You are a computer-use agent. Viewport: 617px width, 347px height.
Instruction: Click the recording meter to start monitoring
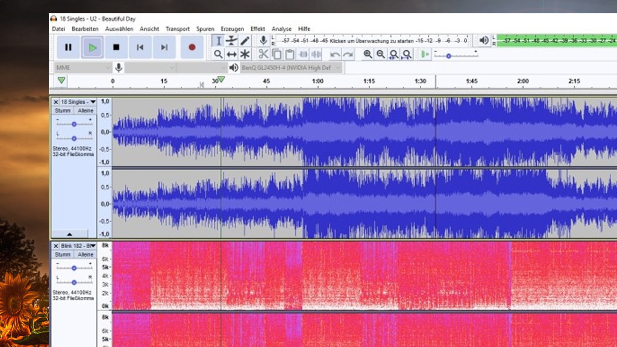pos(372,40)
